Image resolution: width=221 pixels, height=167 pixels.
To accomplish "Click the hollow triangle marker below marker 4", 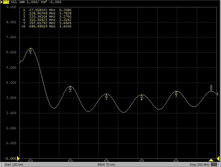I will (x=142, y=160).
